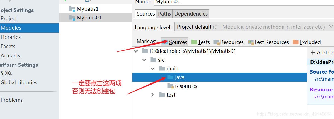Click the Mybatis01 module folder icon

tap(72, 18)
